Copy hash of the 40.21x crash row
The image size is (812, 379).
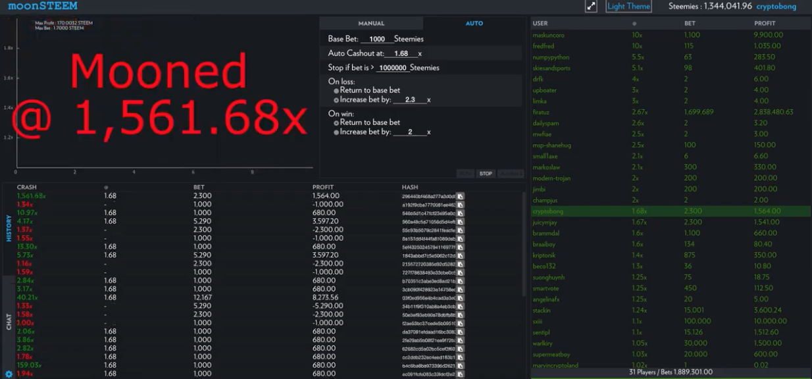point(461,297)
